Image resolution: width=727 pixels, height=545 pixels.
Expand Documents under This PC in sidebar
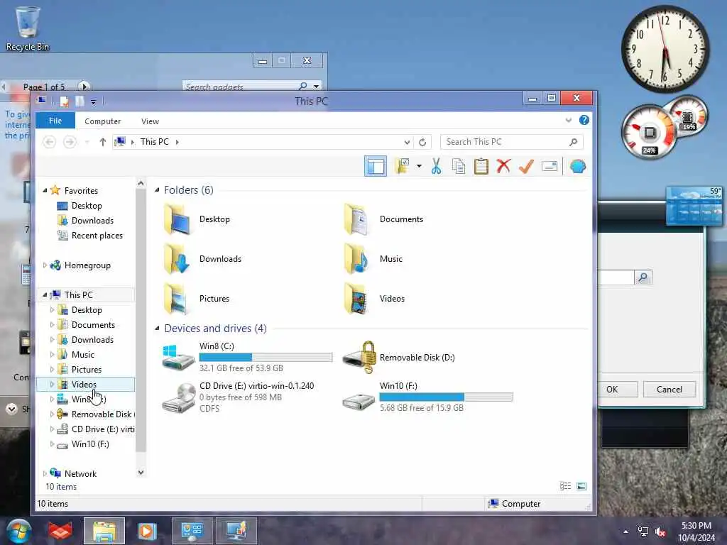pos(52,325)
